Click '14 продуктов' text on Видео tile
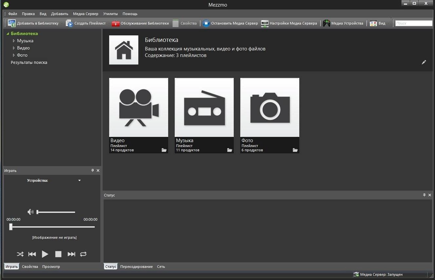Viewport: 435px width, 280px height. click(x=122, y=150)
